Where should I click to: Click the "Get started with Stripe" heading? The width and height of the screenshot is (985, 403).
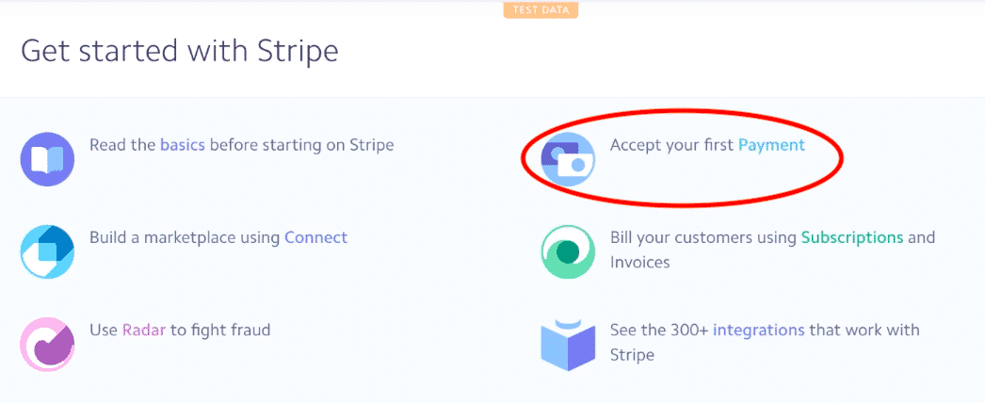tap(179, 51)
